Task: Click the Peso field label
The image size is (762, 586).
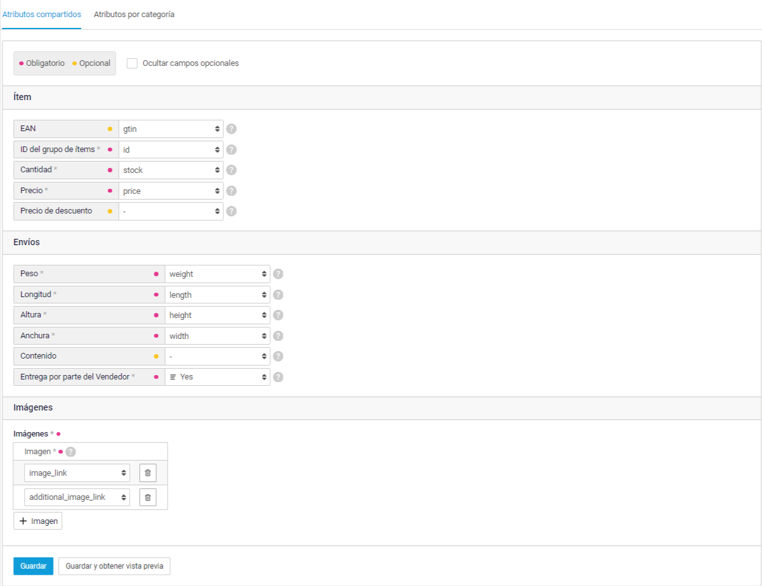Action: click(29, 274)
